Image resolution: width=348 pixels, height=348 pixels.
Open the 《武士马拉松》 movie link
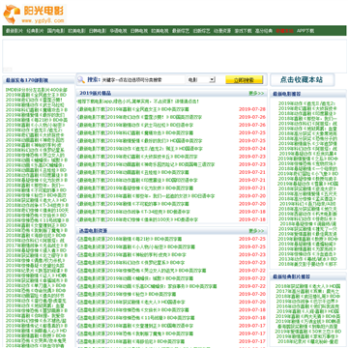coord(150,125)
